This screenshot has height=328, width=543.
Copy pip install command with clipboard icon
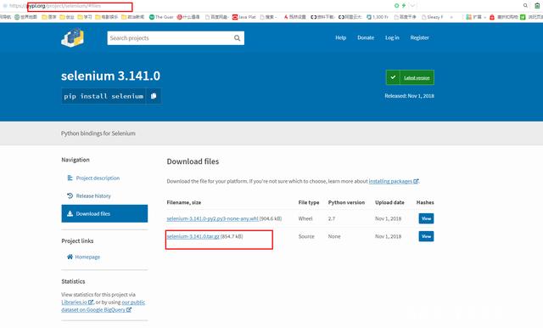coord(154,96)
